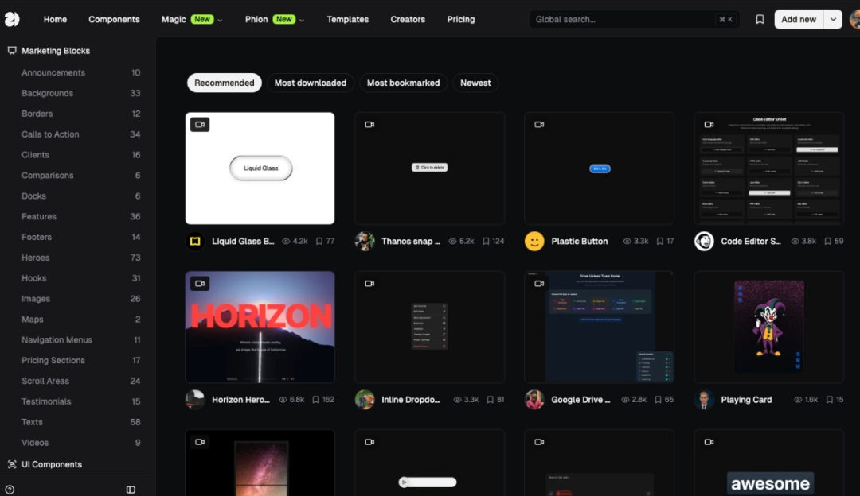Click Horizon Hero author avatar
860x496 pixels.
pos(195,400)
